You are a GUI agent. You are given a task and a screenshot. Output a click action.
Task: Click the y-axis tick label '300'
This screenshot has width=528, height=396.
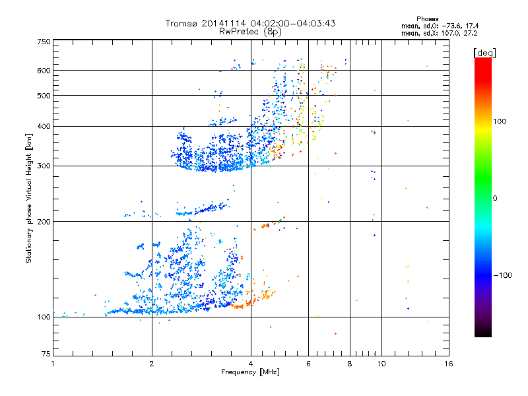(44, 166)
